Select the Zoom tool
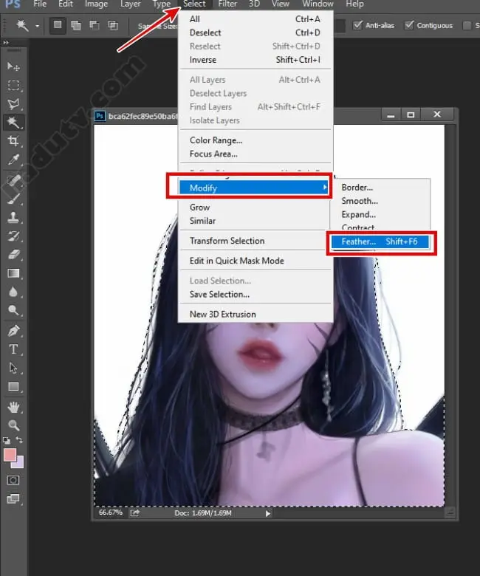Image resolution: width=480 pixels, height=576 pixels. (x=13, y=425)
